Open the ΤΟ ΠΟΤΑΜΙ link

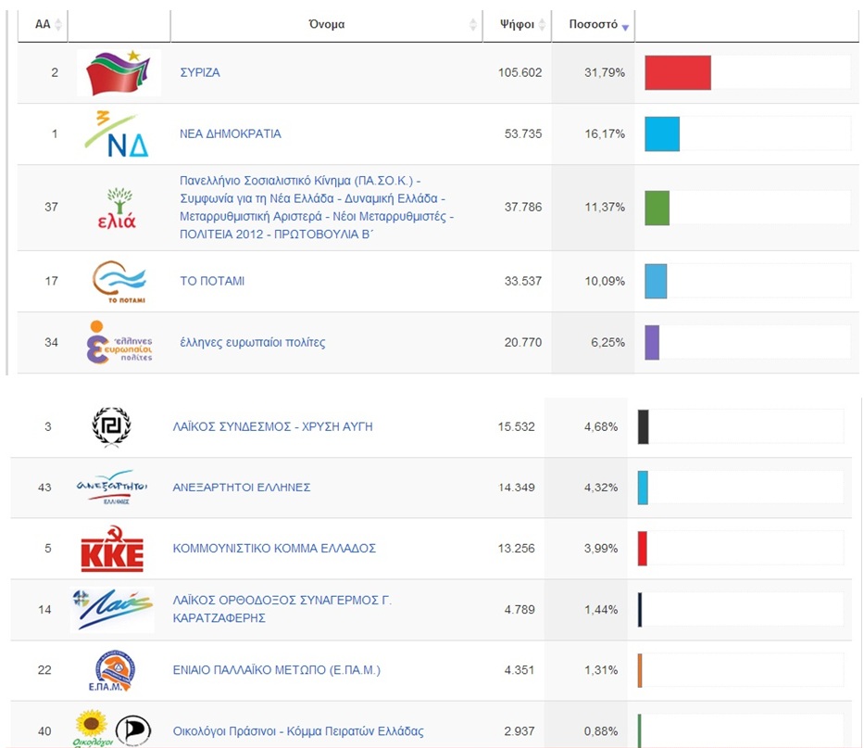coord(212,281)
